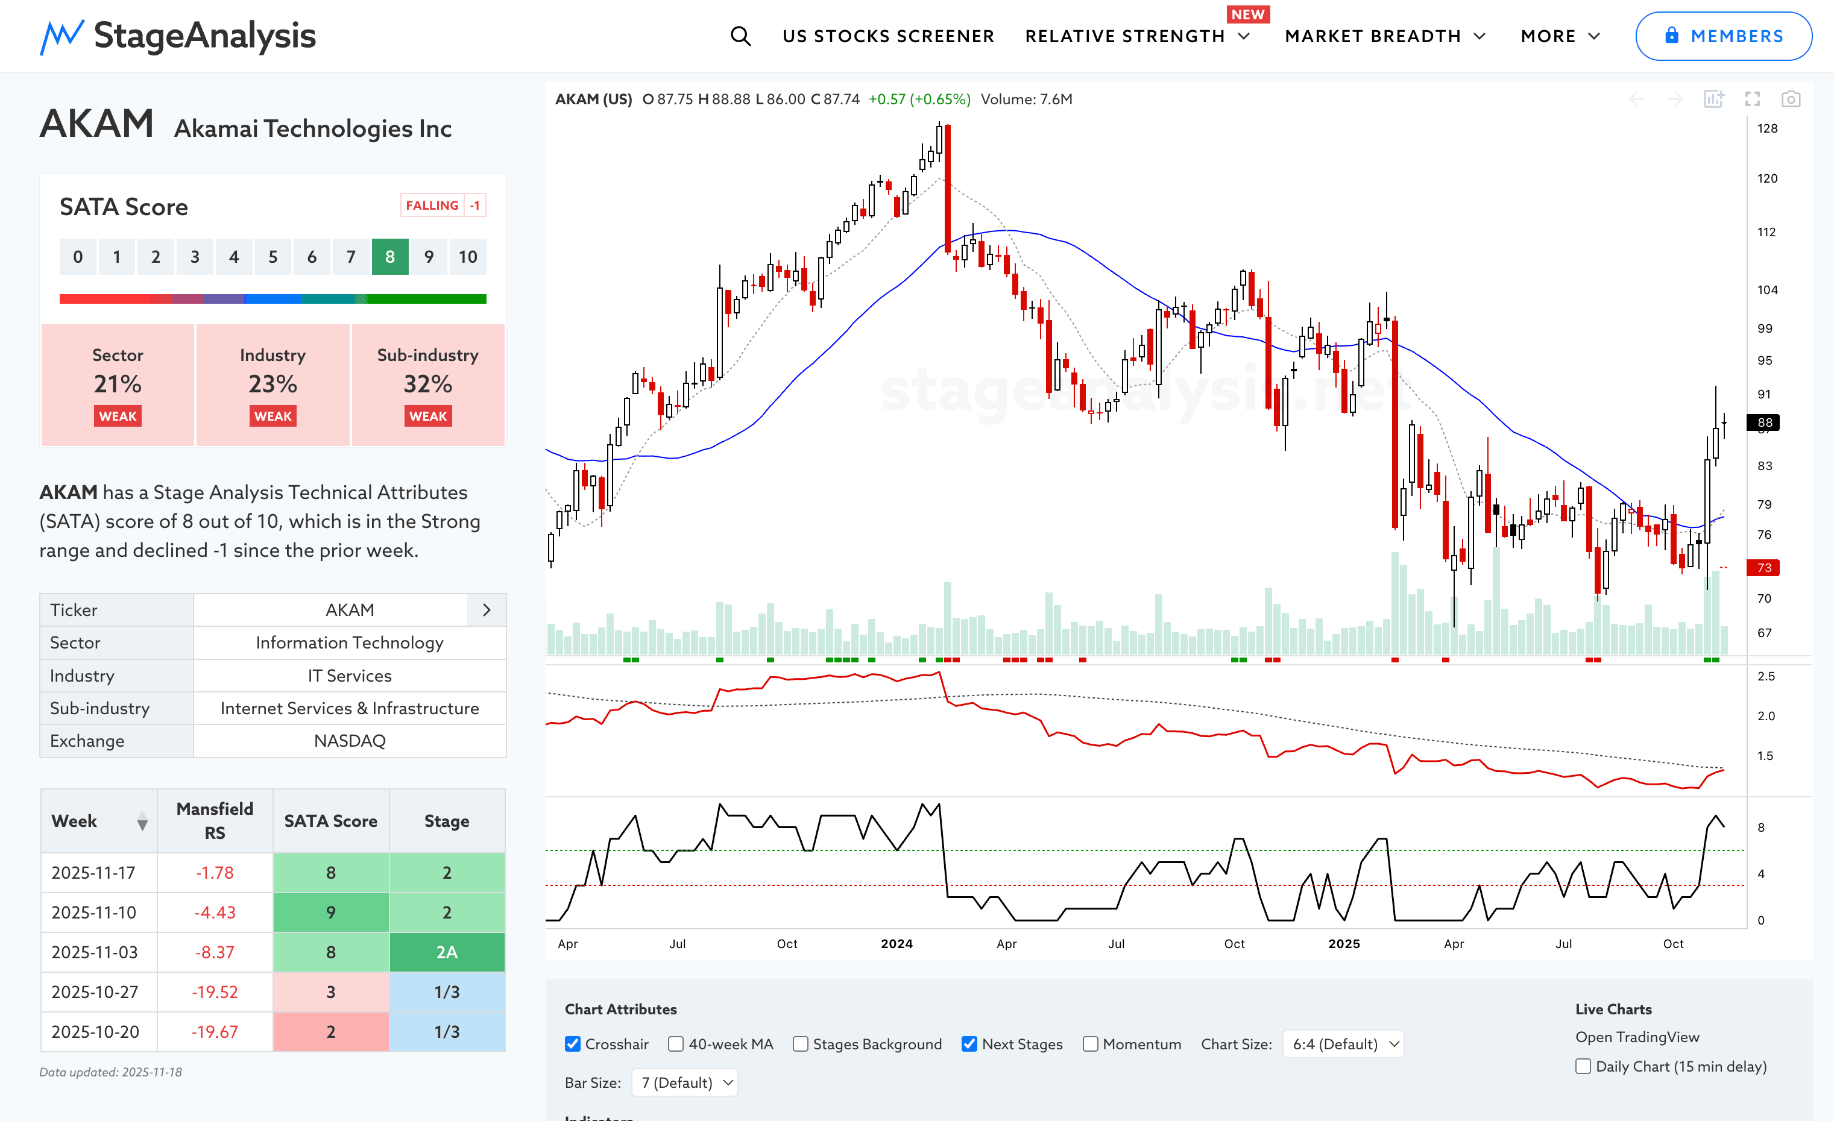
Task: Disable the Crosshair checkbox
Action: click(572, 1044)
